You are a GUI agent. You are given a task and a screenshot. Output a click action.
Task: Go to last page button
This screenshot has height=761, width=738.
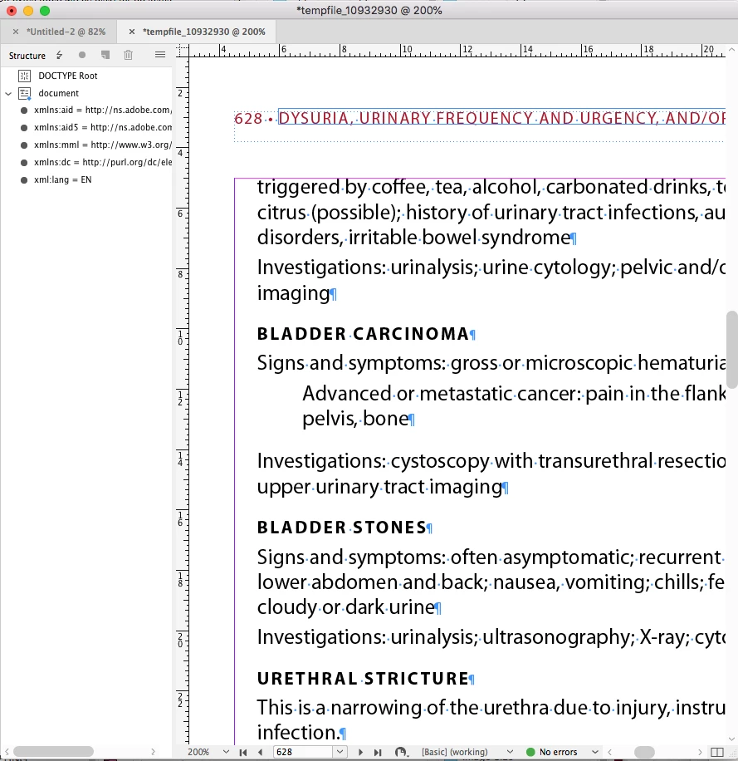378,752
